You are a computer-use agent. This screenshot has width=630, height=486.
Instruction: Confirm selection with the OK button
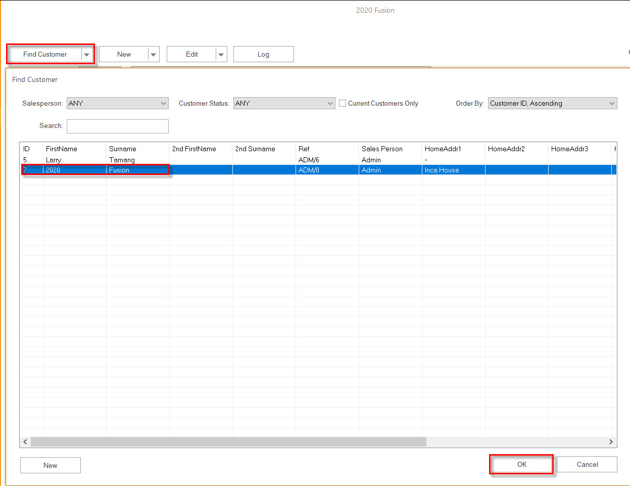[522, 464]
